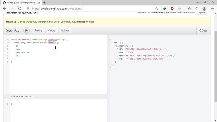217x122 pixels.
Task: Close the GraphQL API Explorer tab
Action: [x=39, y=3]
